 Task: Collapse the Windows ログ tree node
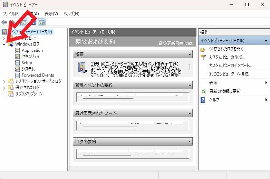click(x=4, y=44)
